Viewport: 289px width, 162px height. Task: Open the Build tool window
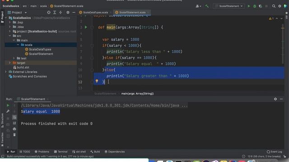pyautogui.click(x=95, y=152)
